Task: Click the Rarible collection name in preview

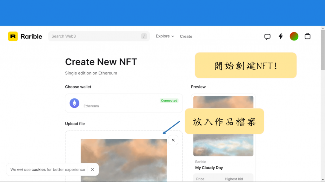Action: click(x=201, y=162)
